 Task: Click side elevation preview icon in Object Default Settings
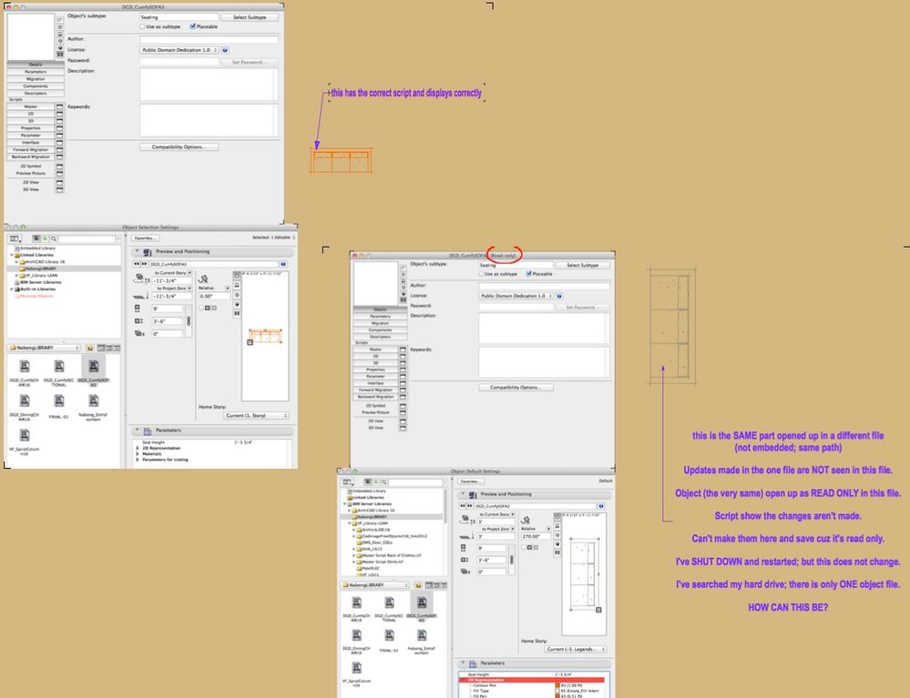click(x=557, y=526)
